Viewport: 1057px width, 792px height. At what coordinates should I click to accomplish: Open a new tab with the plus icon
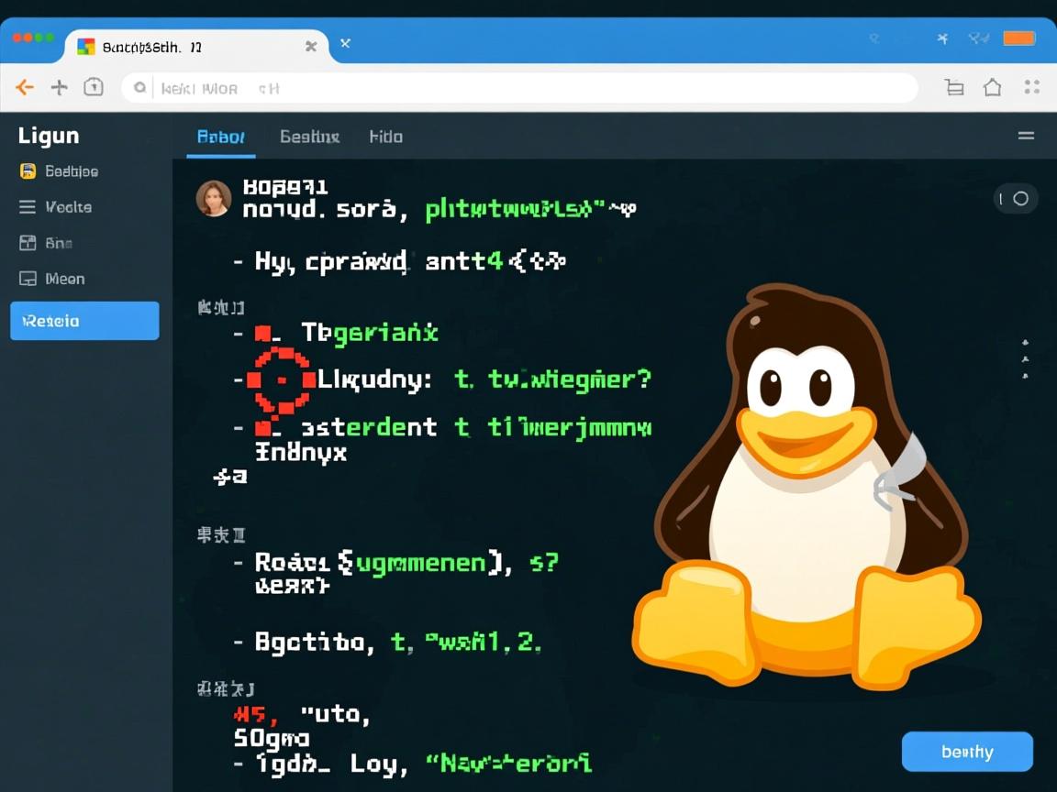pos(59,87)
